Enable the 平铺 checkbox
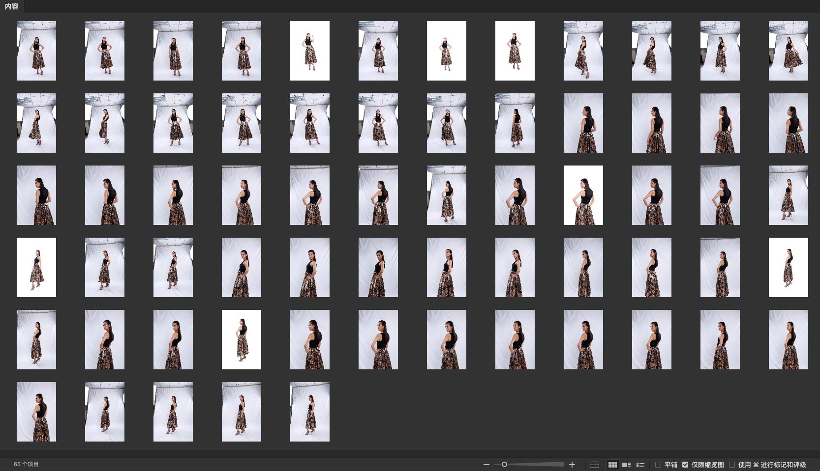This screenshot has height=471, width=820. coord(658,465)
